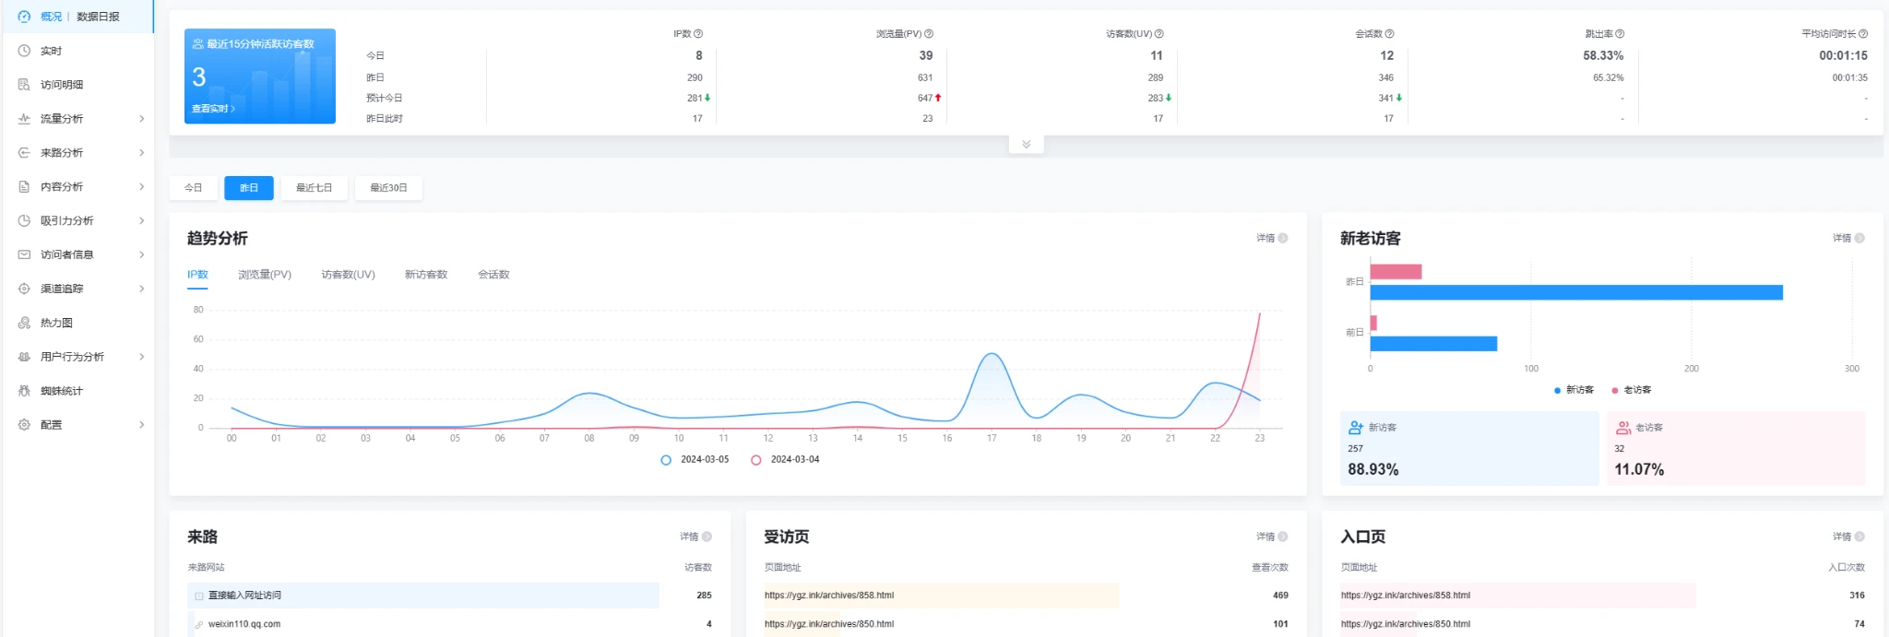Click the visit details icon in sidebar
This screenshot has height=637, width=1889.
24,85
